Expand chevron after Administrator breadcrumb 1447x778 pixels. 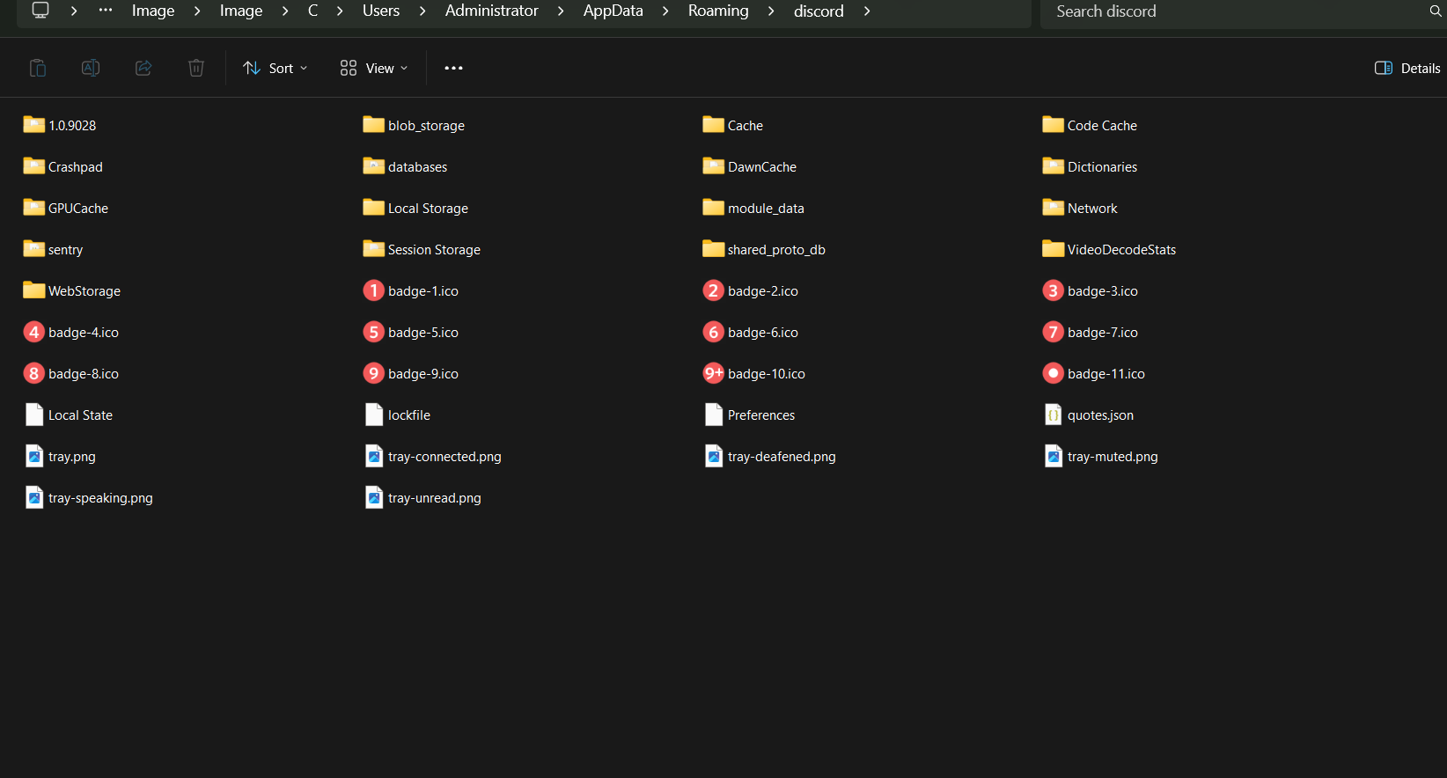tap(561, 11)
